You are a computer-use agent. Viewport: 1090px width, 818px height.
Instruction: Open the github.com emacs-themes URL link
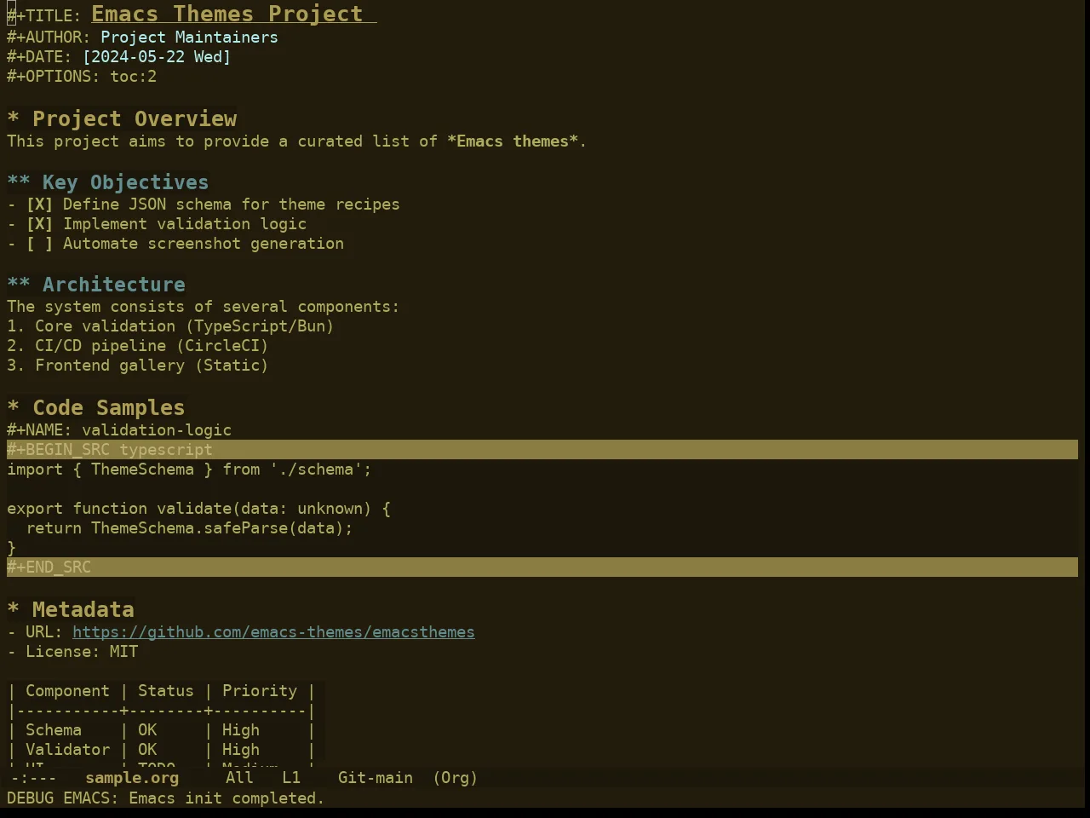tap(273, 632)
